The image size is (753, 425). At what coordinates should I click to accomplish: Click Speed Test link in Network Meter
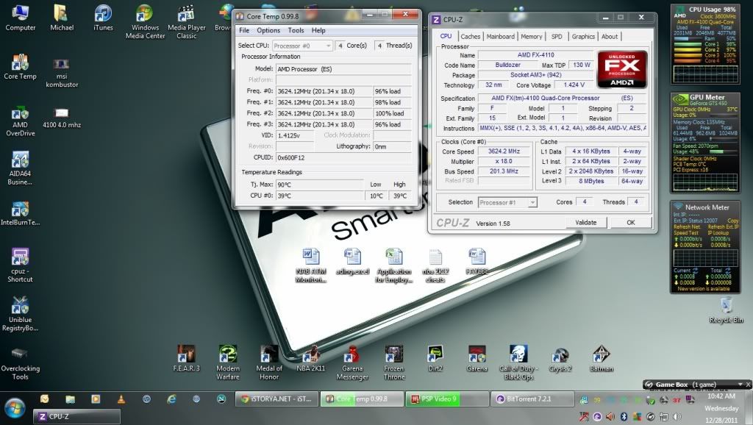(686, 232)
